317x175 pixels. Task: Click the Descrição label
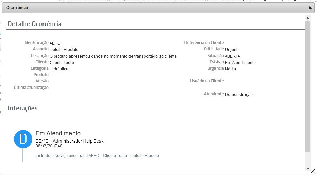40,56
